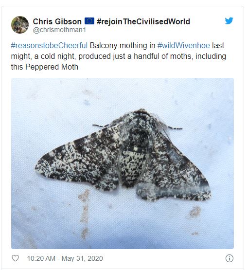Open Chris Gibson's profile avatar
This screenshot has height=270, width=247.
click(x=20, y=25)
